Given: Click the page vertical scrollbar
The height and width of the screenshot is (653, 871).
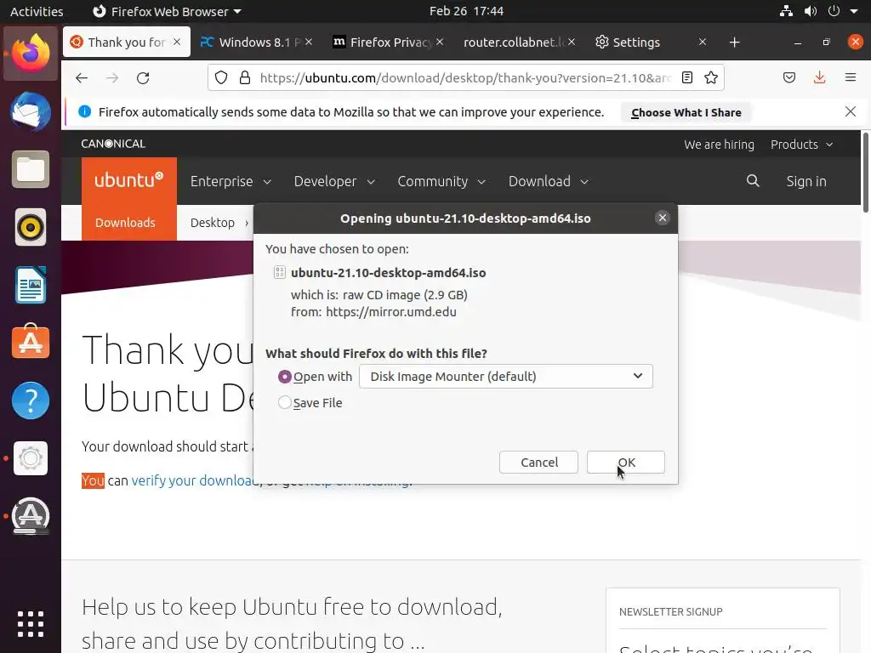Looking at the screenshot, I should pos(865,172).
